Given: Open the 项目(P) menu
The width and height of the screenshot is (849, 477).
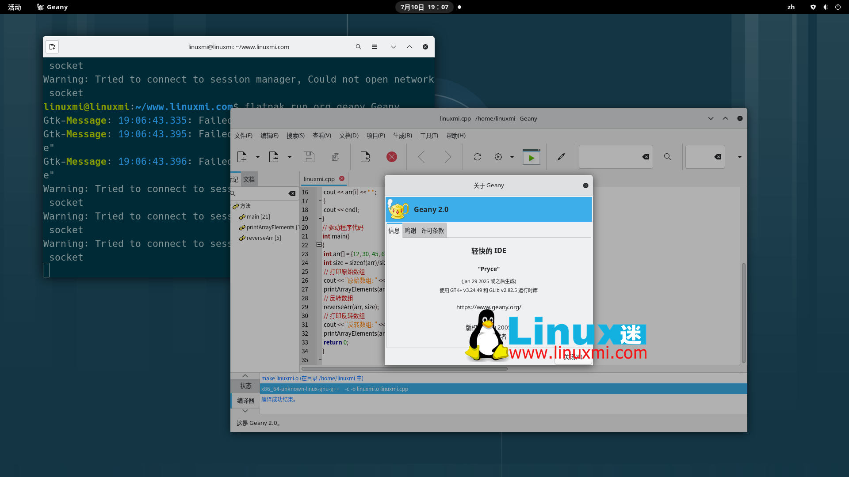Looking at the screenshot, I should click(376, 136).
